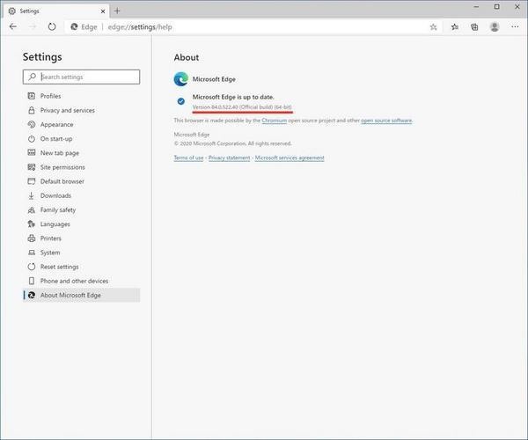Viewport: 528px width, 440px height.
Task: Maximize the Edge window
Action: click(496, 6)
